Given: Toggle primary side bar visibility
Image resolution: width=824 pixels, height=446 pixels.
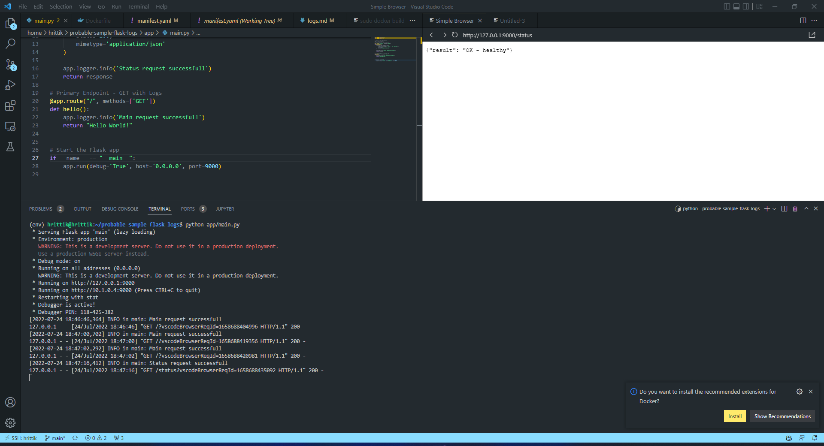Looking at the screenshot, I should [x=727, y=6].
